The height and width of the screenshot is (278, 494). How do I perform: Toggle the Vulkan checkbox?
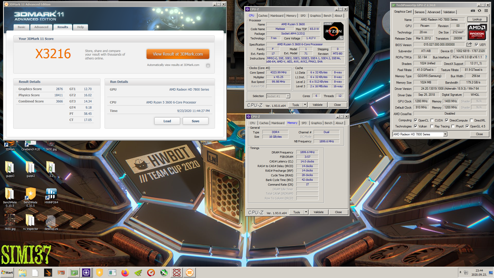click(415, 126)
